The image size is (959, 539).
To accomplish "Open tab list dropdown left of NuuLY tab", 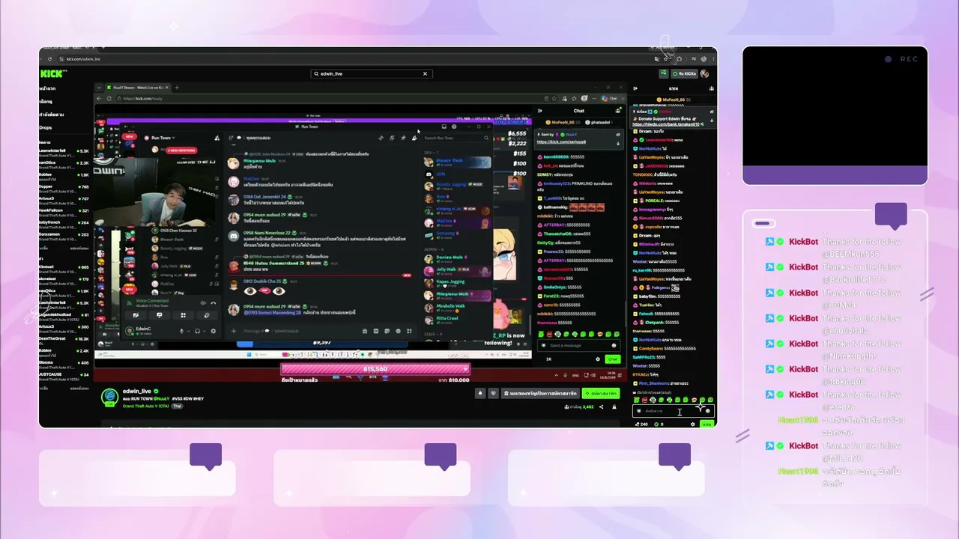I will click(99, 88).
